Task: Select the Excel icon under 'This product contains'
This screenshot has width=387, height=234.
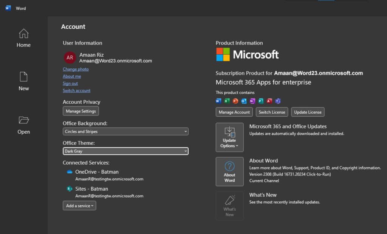Action: pyautogui.click(x=226, y=101)
